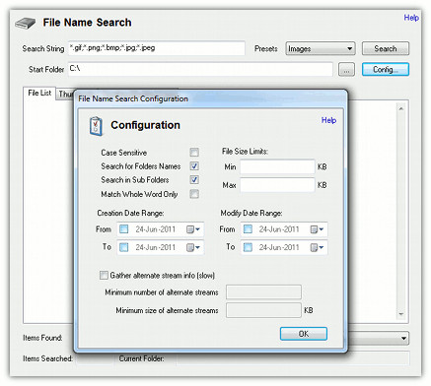This screenshot has width=431, height=386.
Task: Uncheck Search for Folders Names
Action: coord(194,166)
